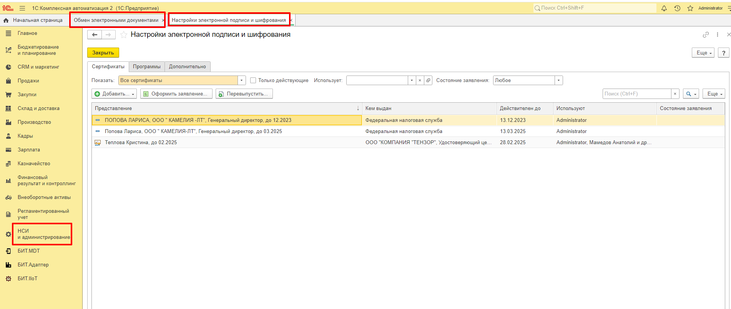Click the favorites star in top bar
Screen dimensions: 731x309
[x=690, y=8]
